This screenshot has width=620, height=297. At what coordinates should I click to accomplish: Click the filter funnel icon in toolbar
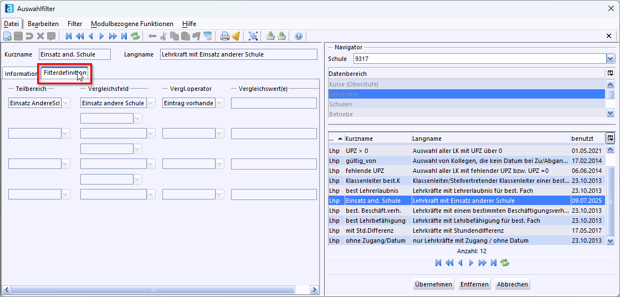point(208,37)
